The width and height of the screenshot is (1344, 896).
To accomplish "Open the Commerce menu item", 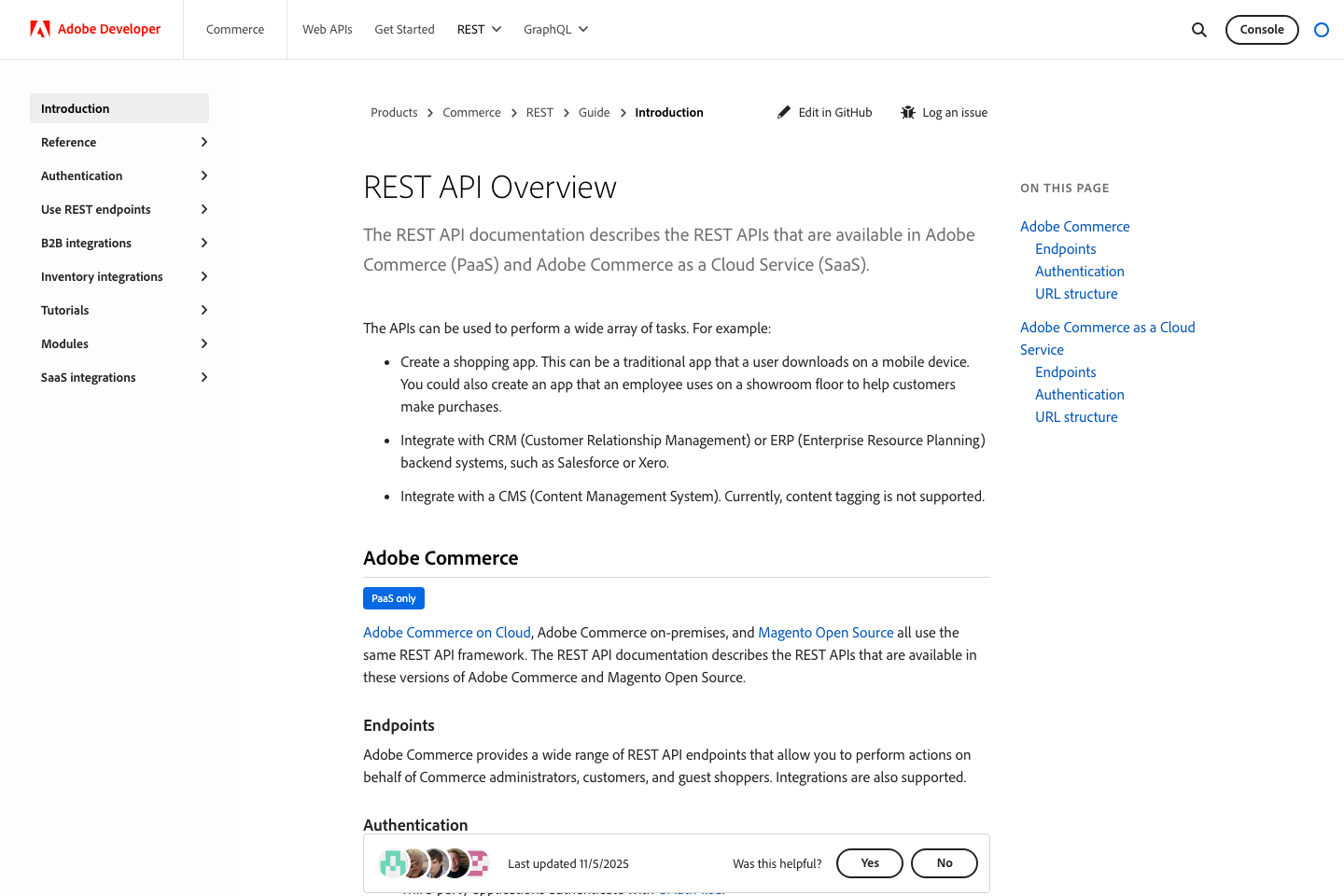I will (234, 29).
